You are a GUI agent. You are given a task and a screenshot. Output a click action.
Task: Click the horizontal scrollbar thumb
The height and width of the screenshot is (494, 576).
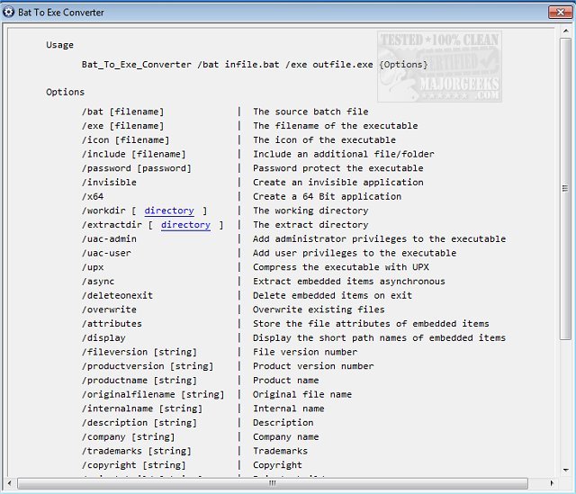[273, 483]
